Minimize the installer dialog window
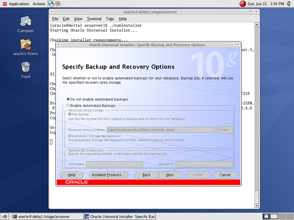 tap(232, 45)
